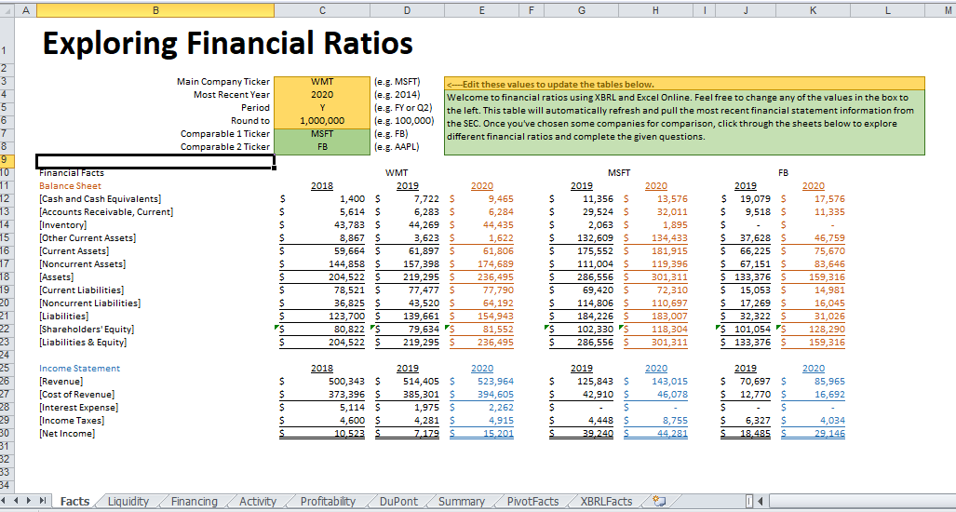Click the '[Cash and Cash Equivalents]' row label

[x=100, y=198]
